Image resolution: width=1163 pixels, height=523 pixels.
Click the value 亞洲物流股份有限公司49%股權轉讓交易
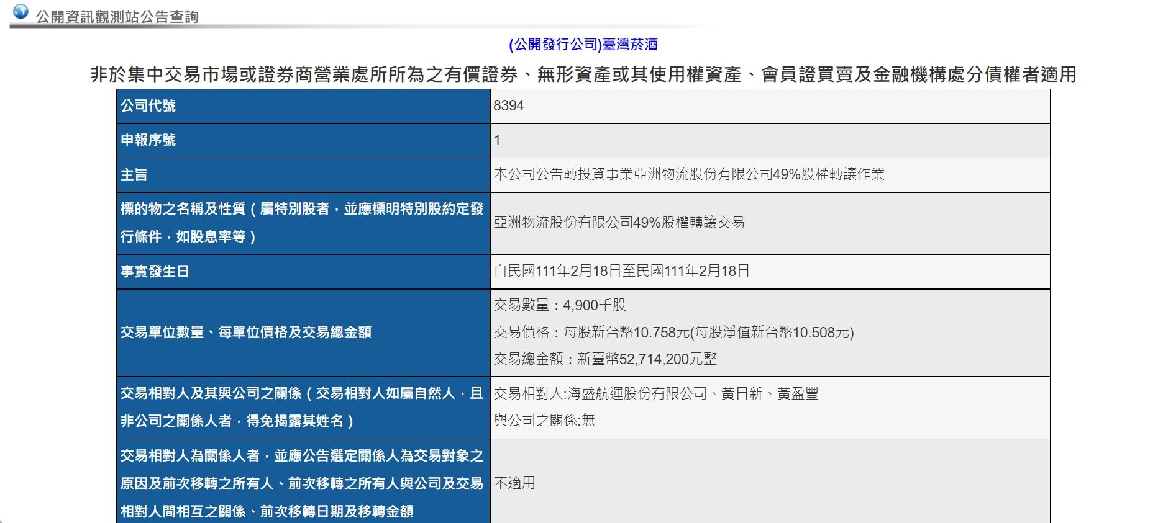point(619,222)
